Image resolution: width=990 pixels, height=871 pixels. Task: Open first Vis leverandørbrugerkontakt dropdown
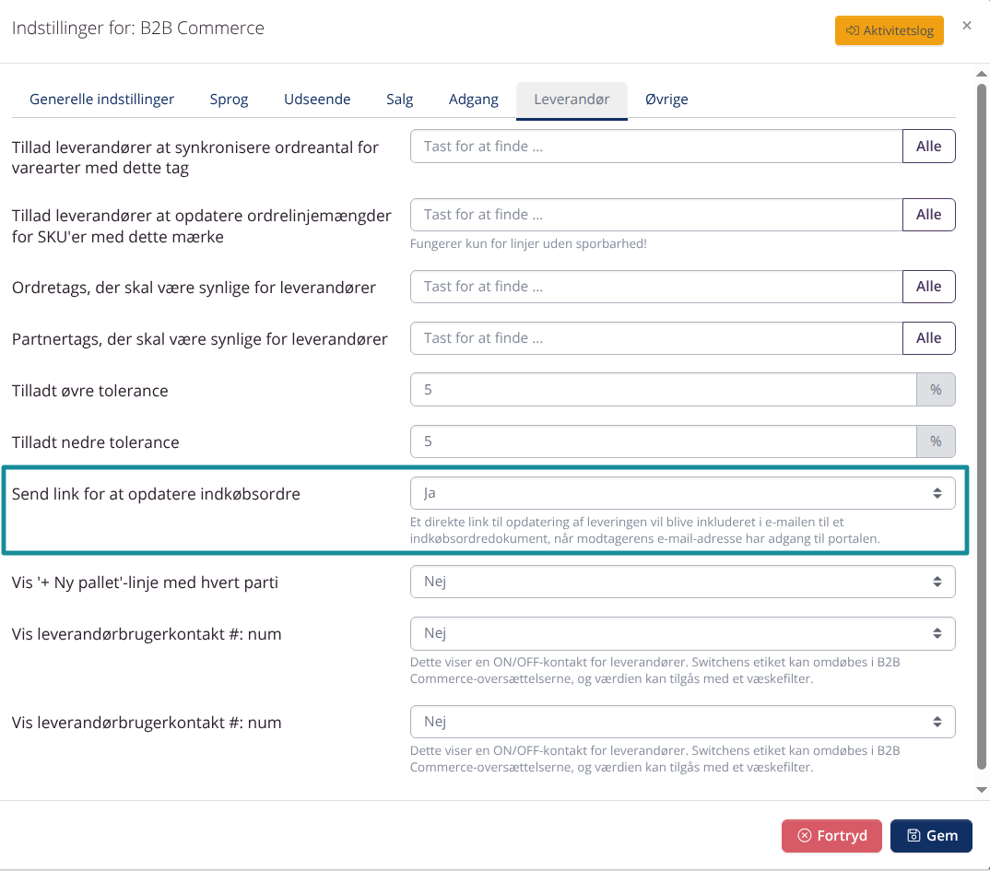[x=682, y=633]
